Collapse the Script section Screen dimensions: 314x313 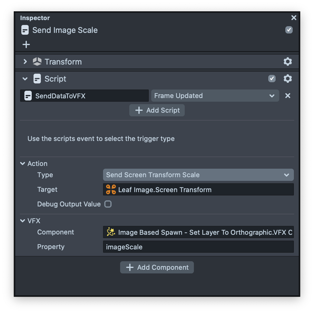point(25,79)
